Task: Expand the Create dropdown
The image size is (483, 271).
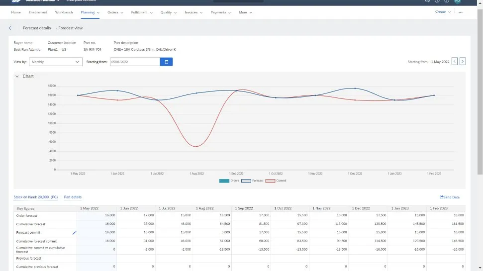Action: [443, 12]
